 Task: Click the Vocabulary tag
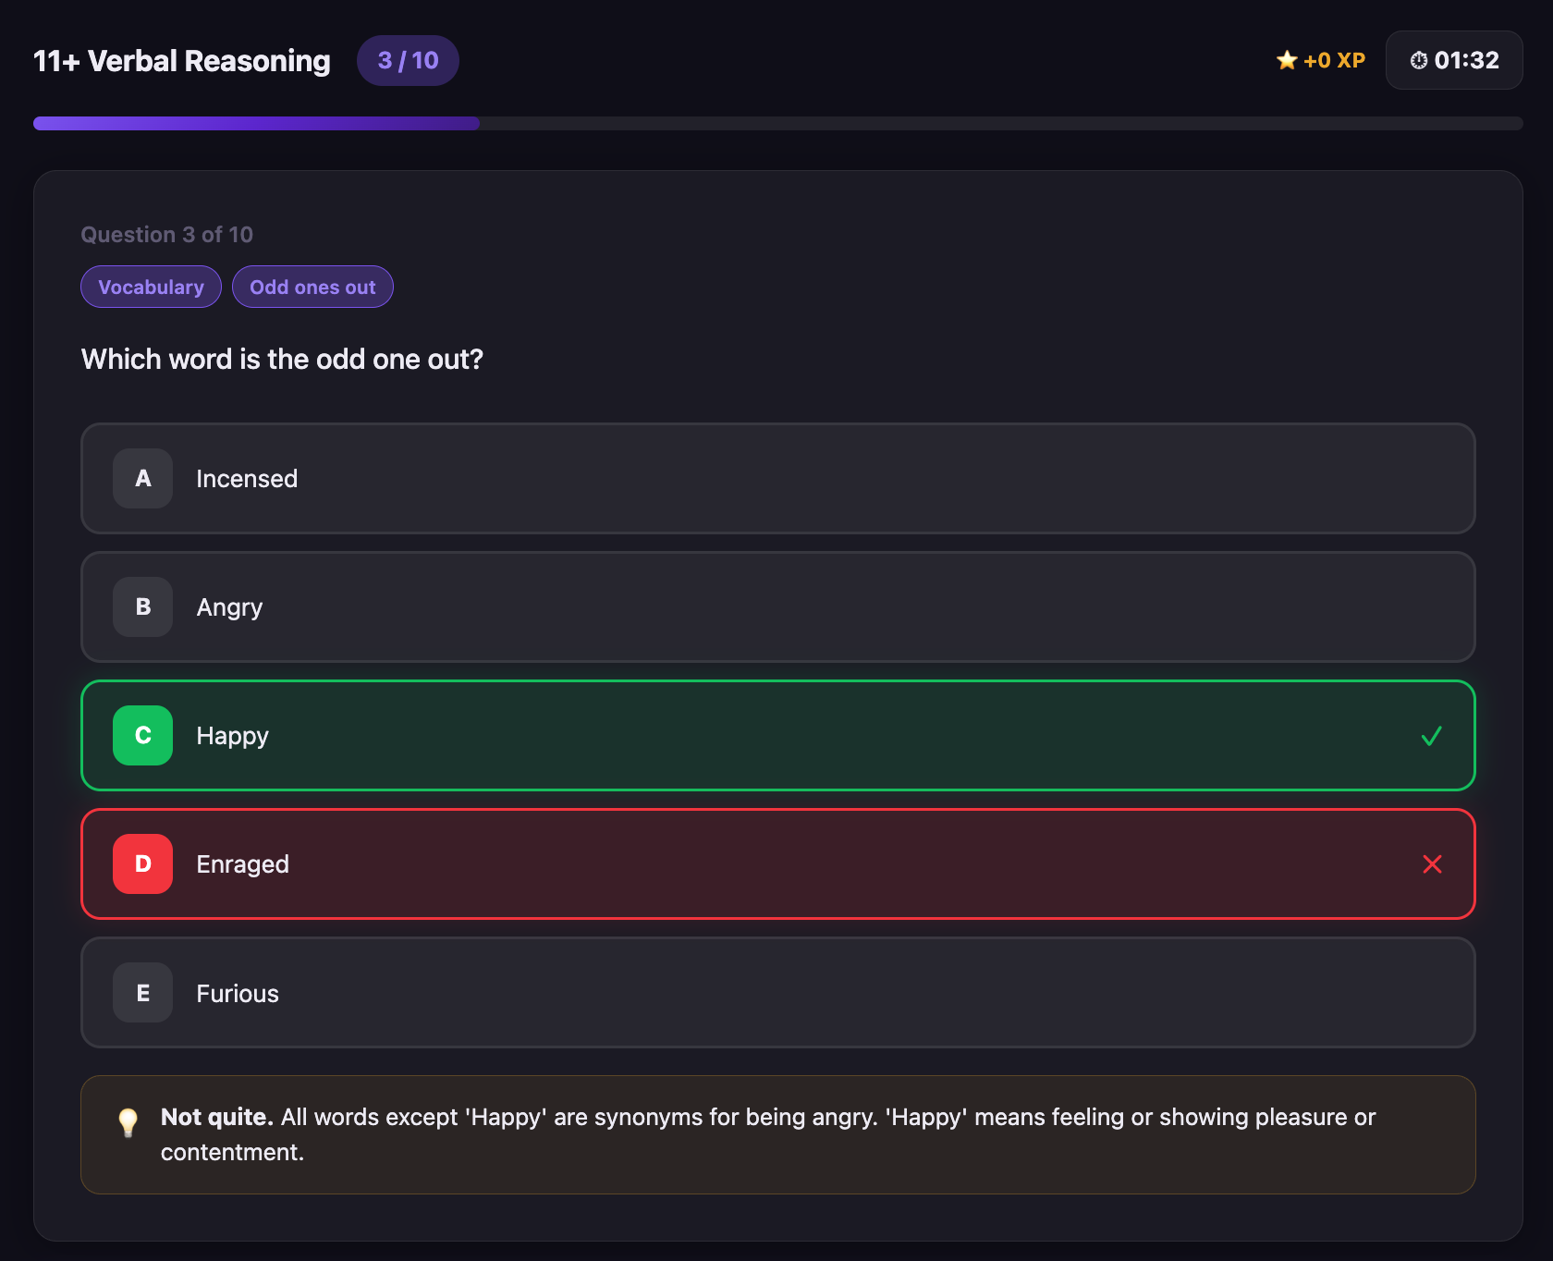(151, 288)
